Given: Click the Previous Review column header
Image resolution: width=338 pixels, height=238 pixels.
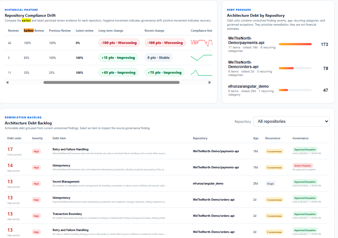Looking at the screenshot, I should pos(60,31).
